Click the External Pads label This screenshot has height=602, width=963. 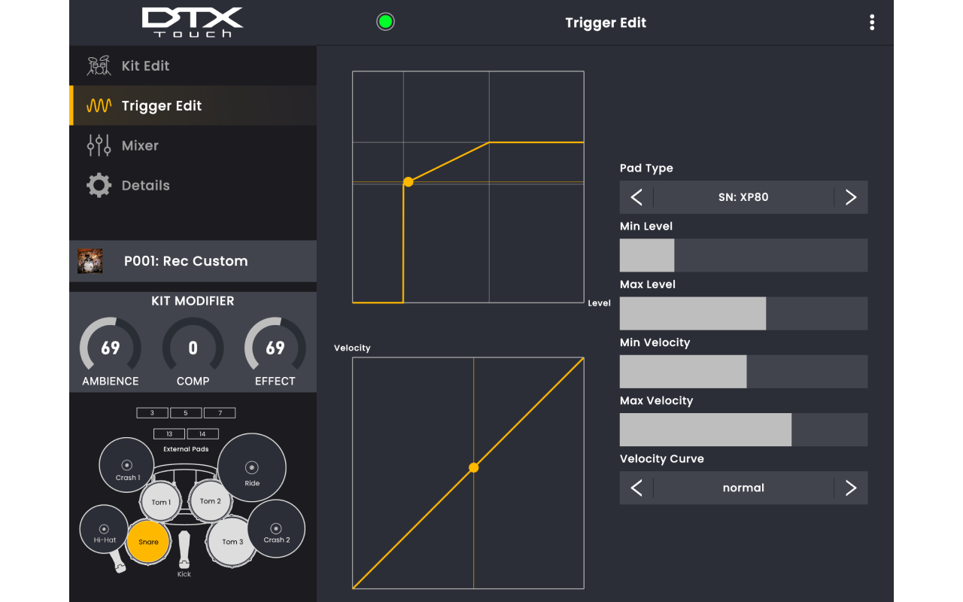click(x=186, y=449)
